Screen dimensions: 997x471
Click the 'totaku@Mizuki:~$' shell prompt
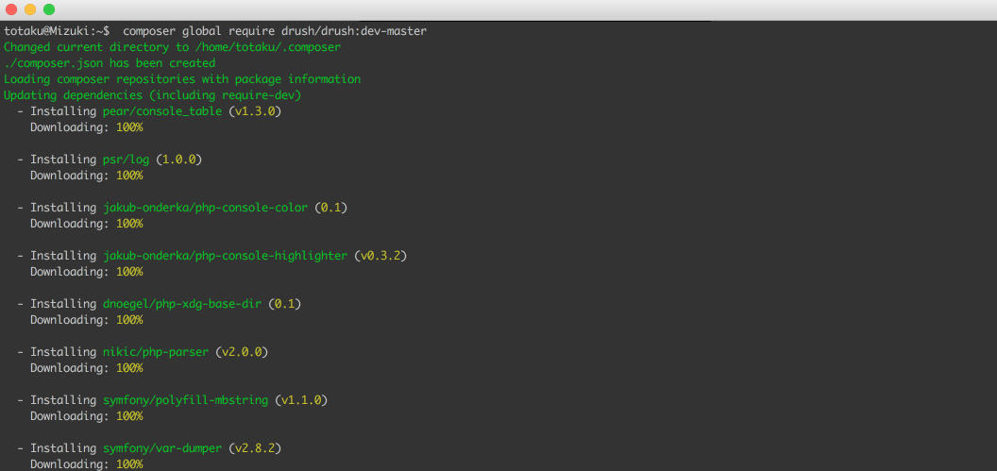[57, 30]
